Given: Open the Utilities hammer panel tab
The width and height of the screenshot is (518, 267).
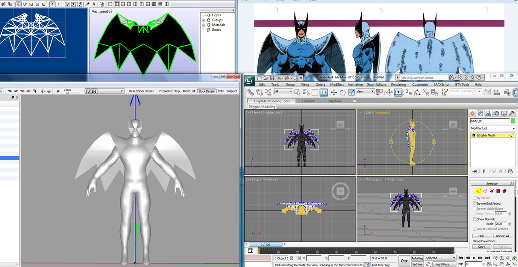Looking at the screenshot, I should click(512, 113).
